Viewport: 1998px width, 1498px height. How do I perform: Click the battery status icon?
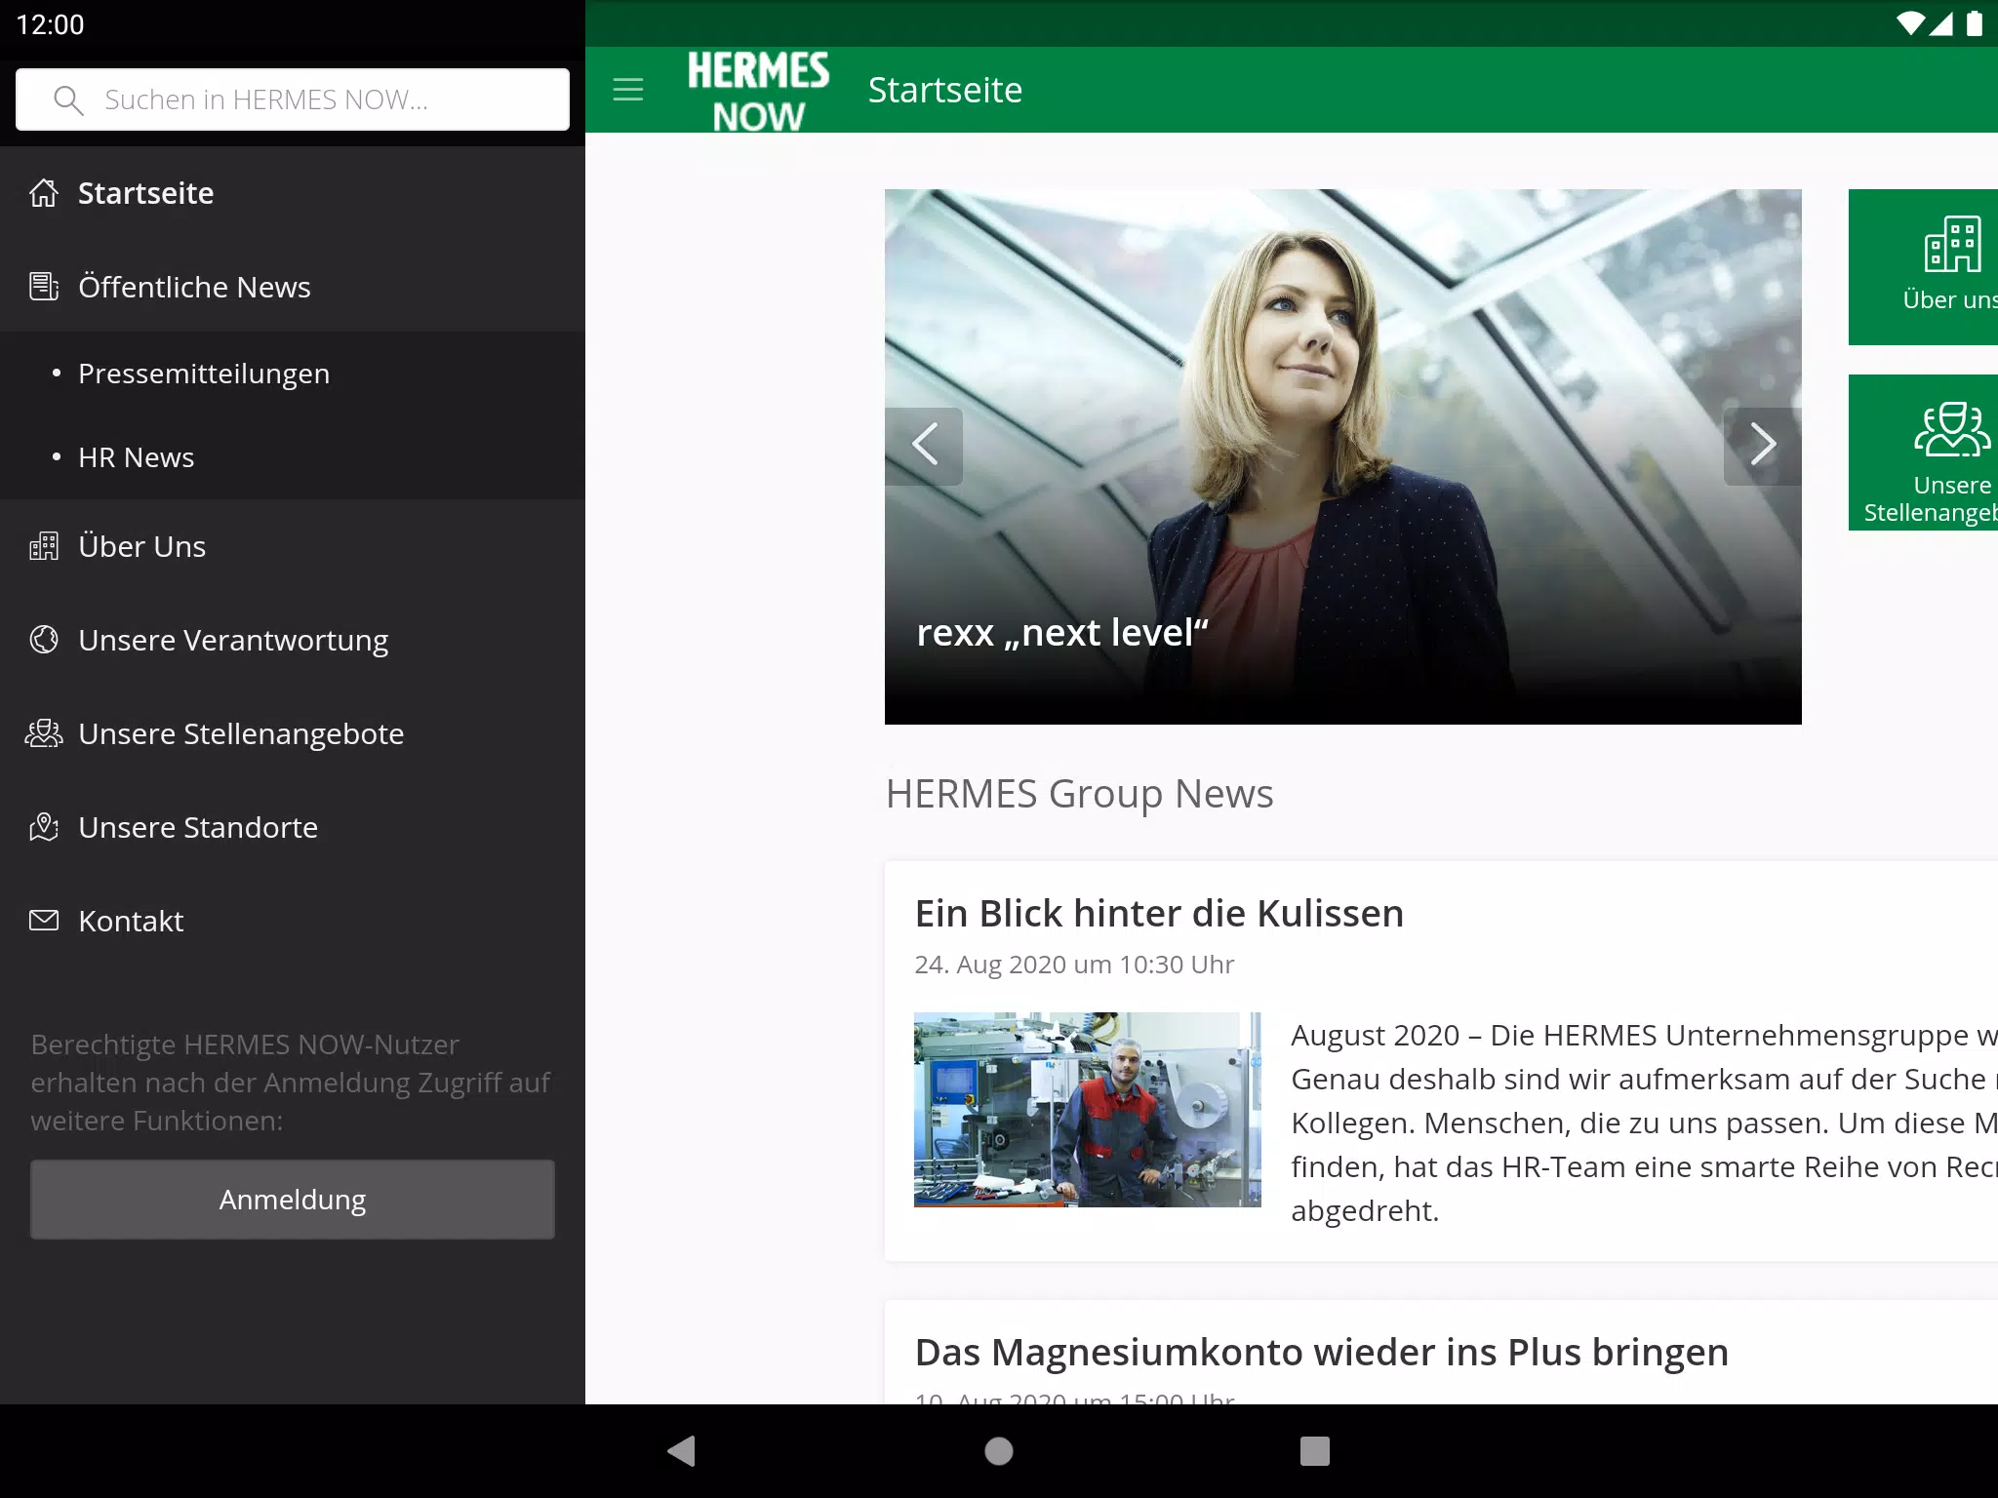(x=1974, y=23)
